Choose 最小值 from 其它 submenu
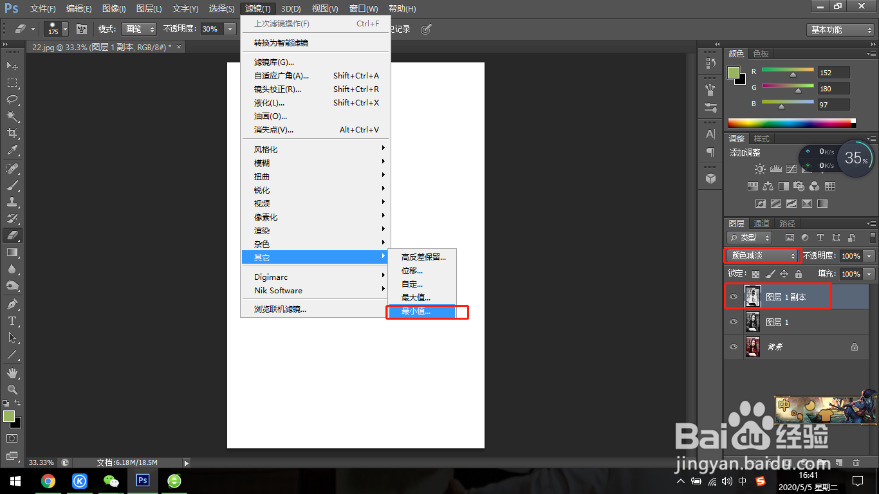The height and width of the screenshot is (494, 879). pyautogui.click(x=421, y=311)
